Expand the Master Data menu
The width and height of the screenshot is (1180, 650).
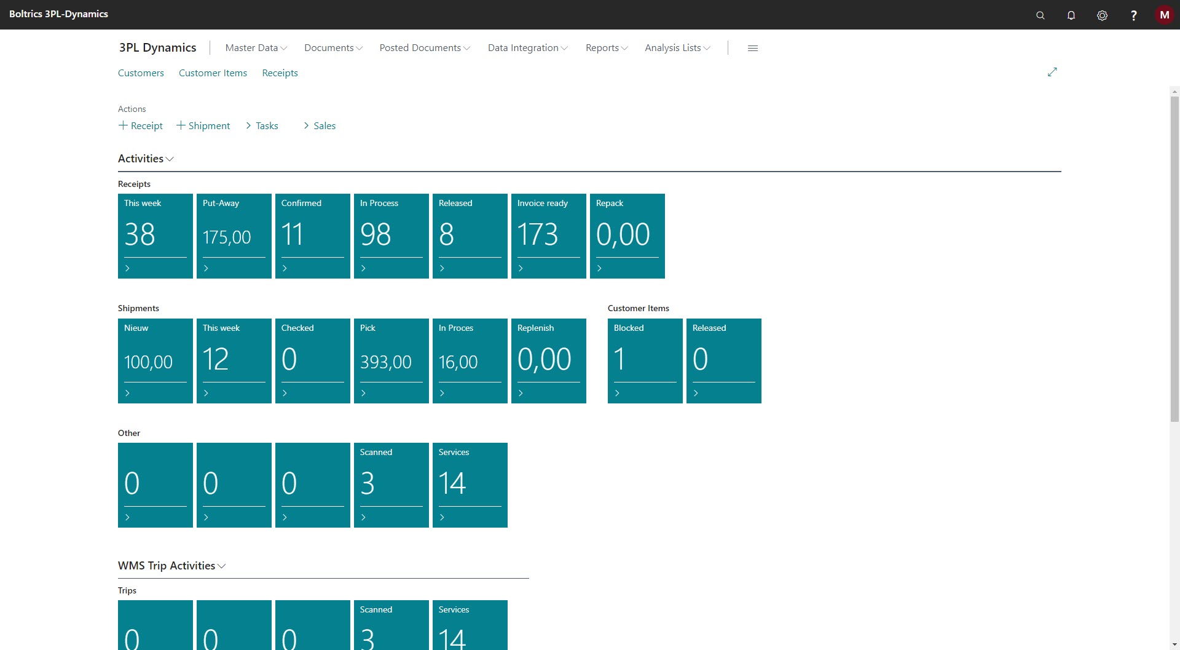coord(254,47)
